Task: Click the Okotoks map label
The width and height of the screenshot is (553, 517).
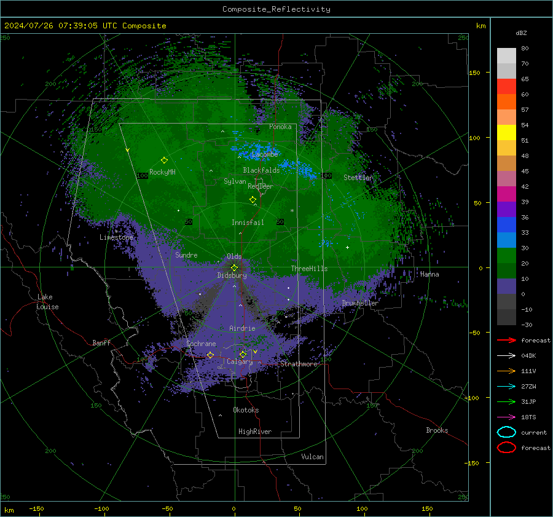Action: [x=246, y=410]
